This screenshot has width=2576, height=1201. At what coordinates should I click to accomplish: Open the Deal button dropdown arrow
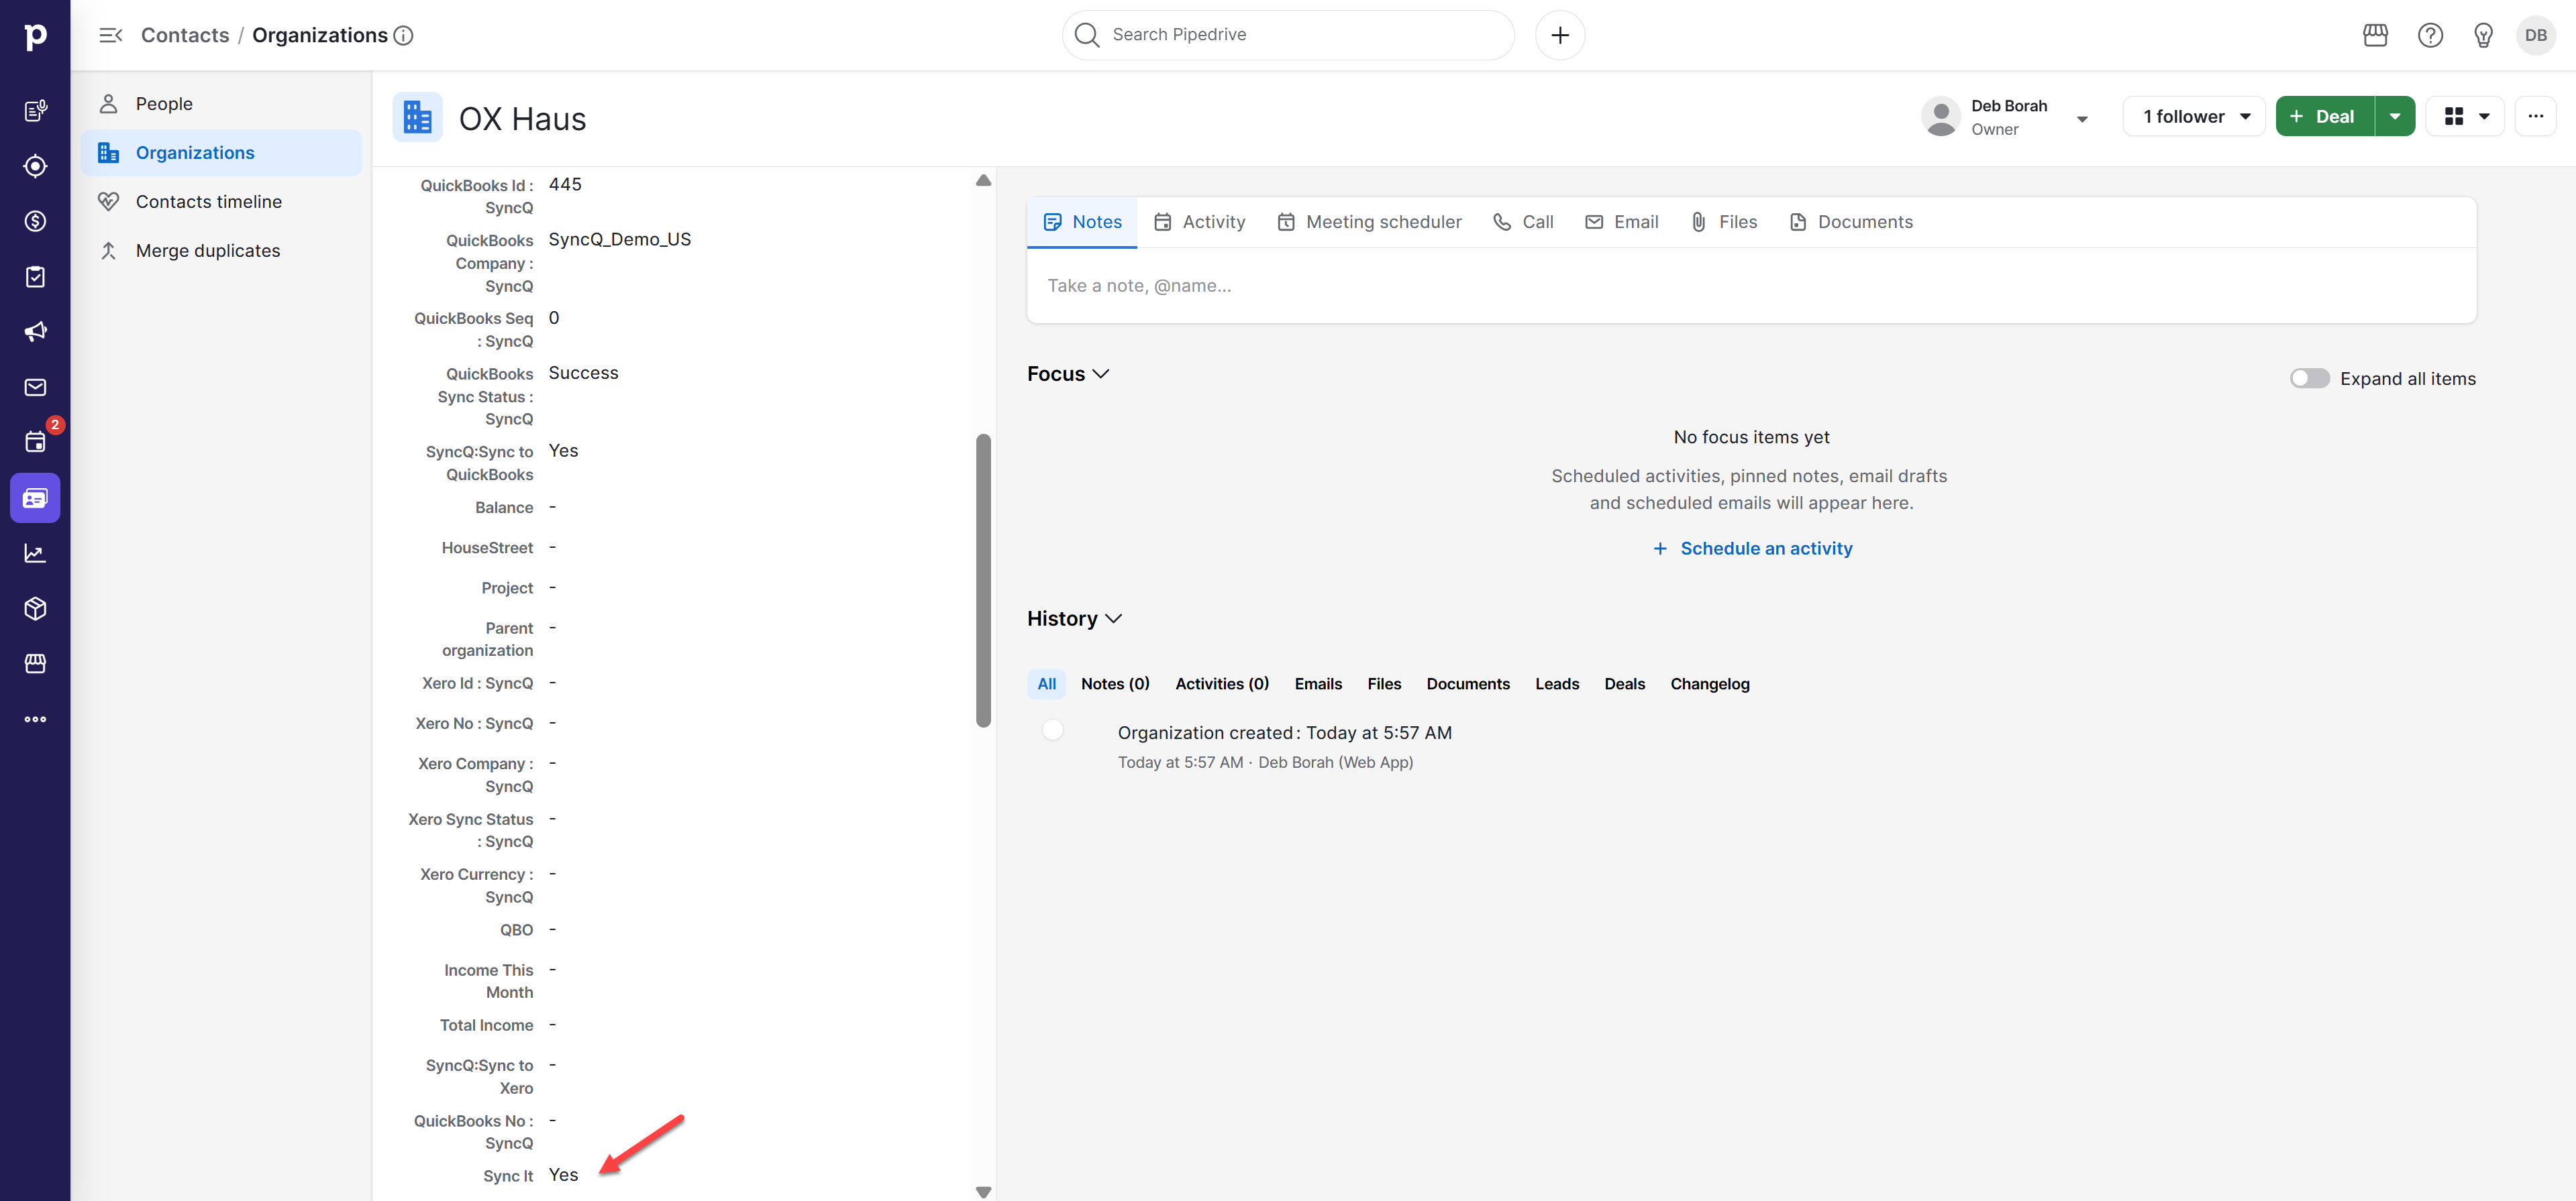click(x=2394, y=117)
